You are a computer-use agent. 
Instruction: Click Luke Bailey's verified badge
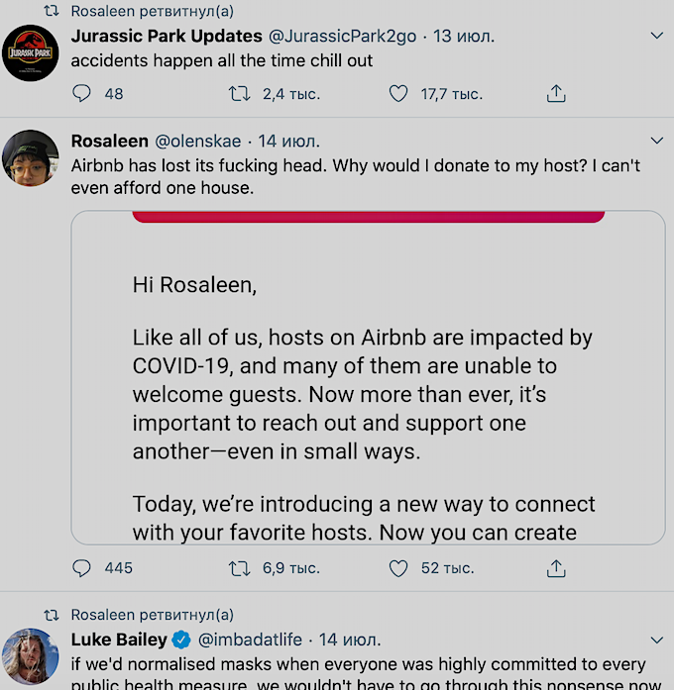point(181,640)
